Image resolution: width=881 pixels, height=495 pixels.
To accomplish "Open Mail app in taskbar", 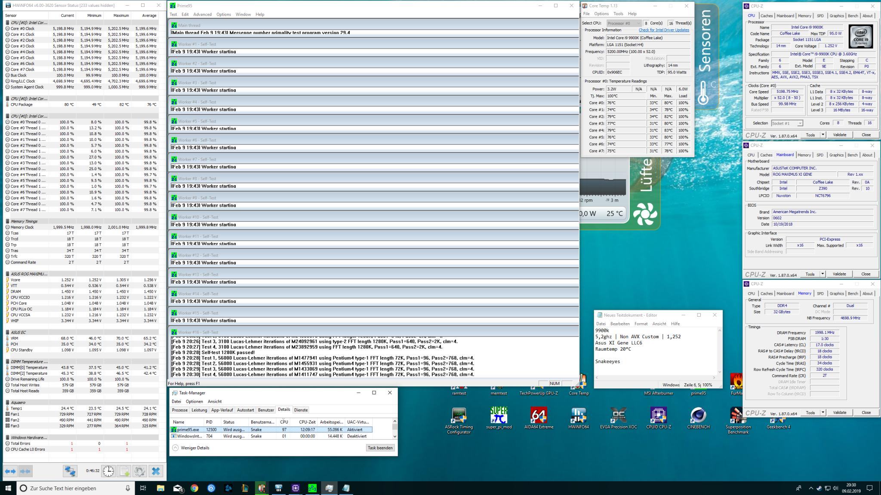I will (177, 488).
